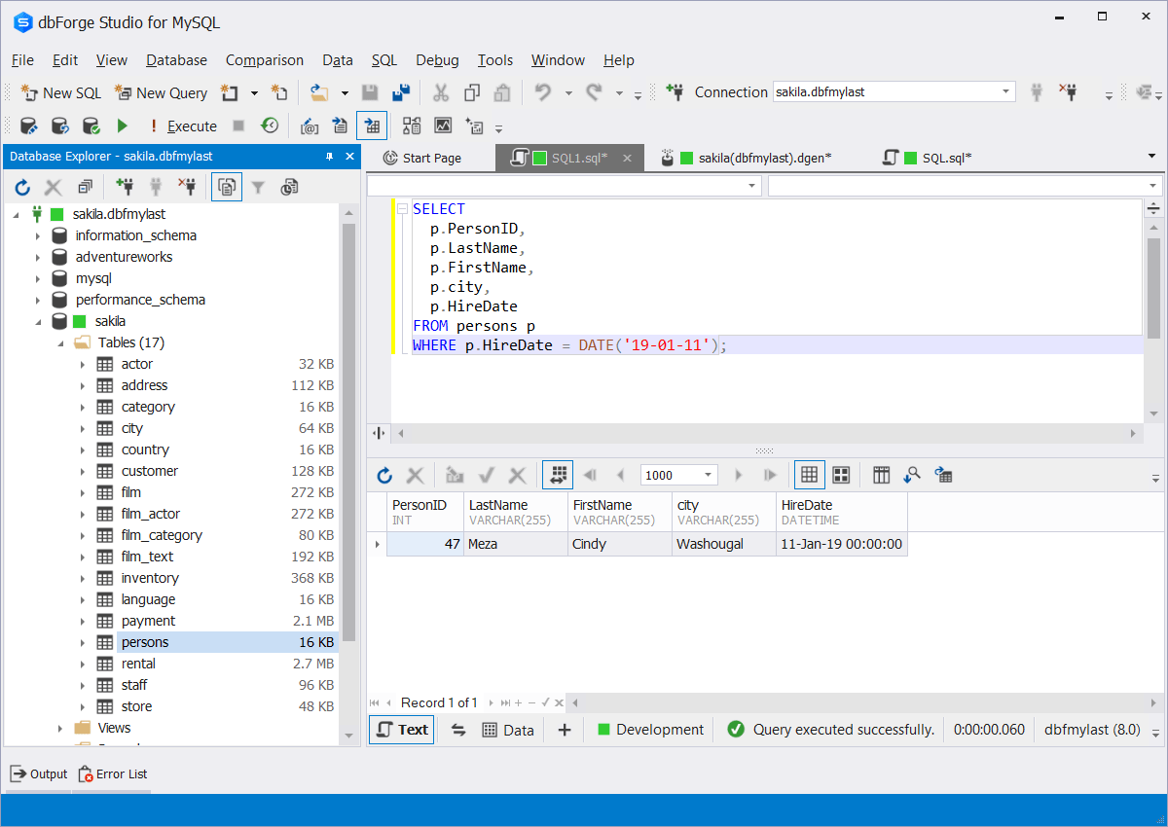Run query using the green Execute arrow icon
This screenshot has width=1168, height=827.
tap(121, 126)
